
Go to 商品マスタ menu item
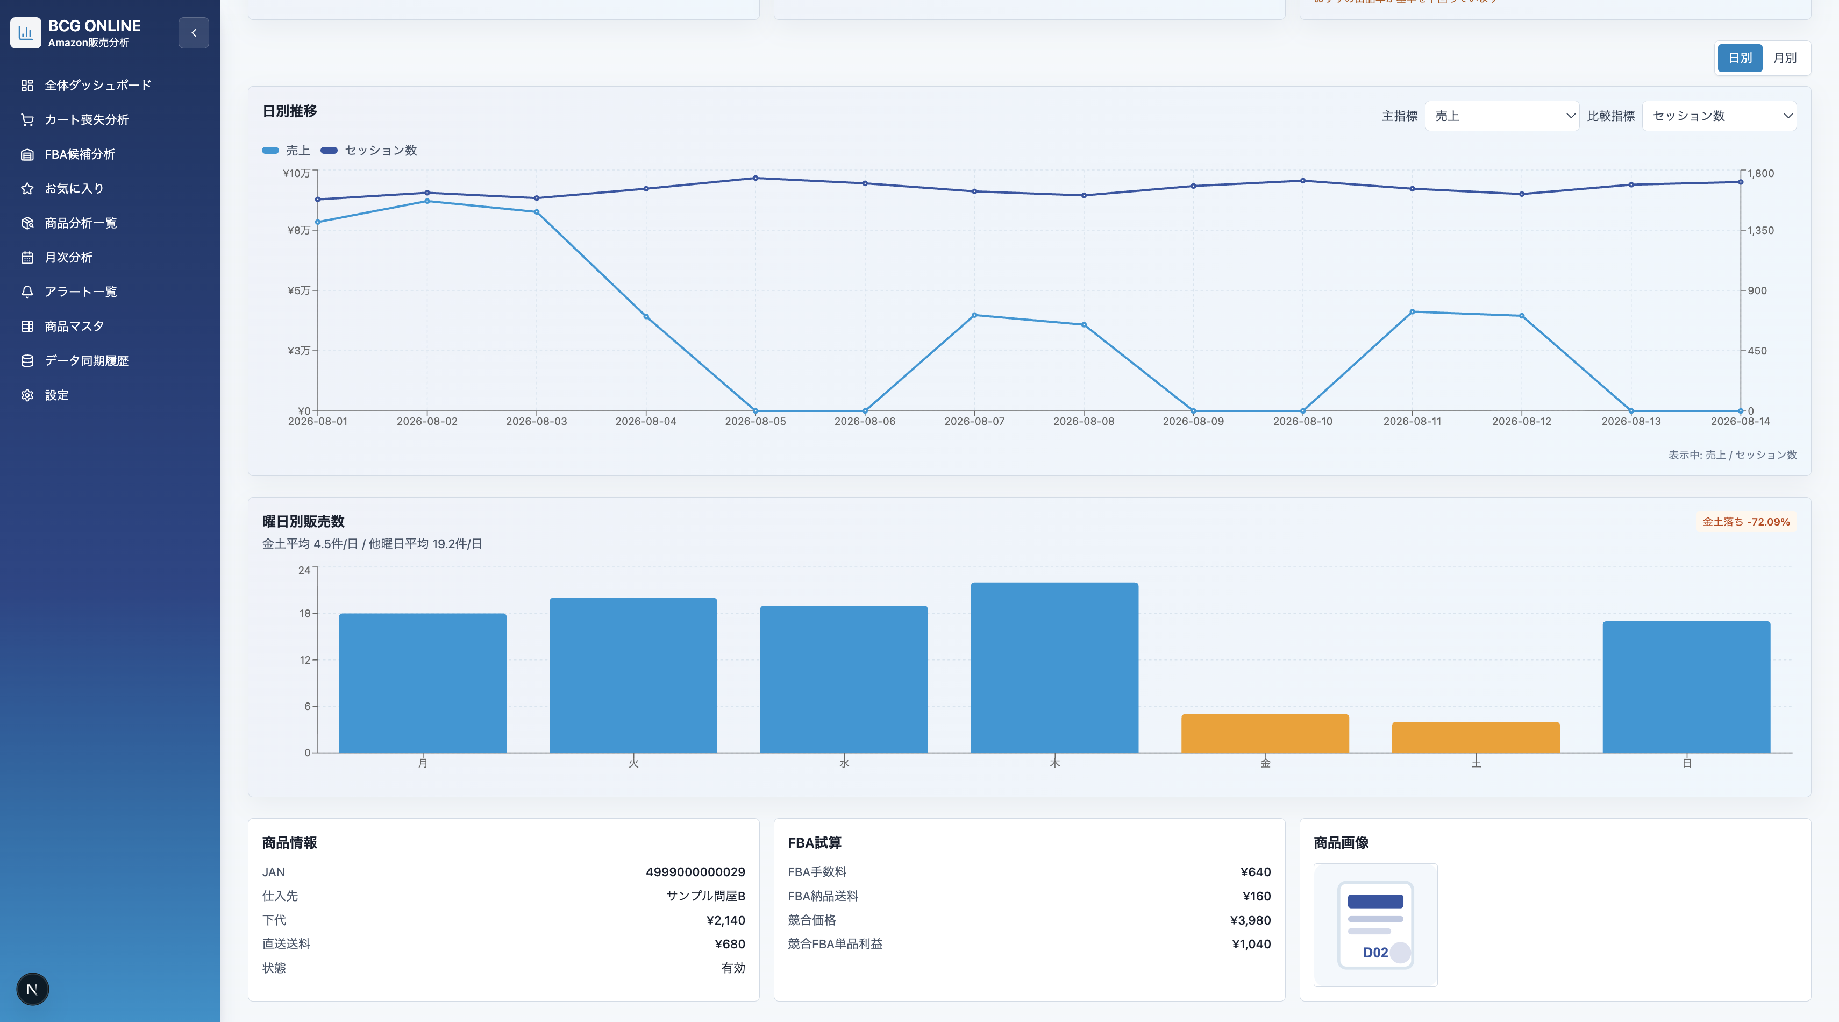click(x=74, y=327)
